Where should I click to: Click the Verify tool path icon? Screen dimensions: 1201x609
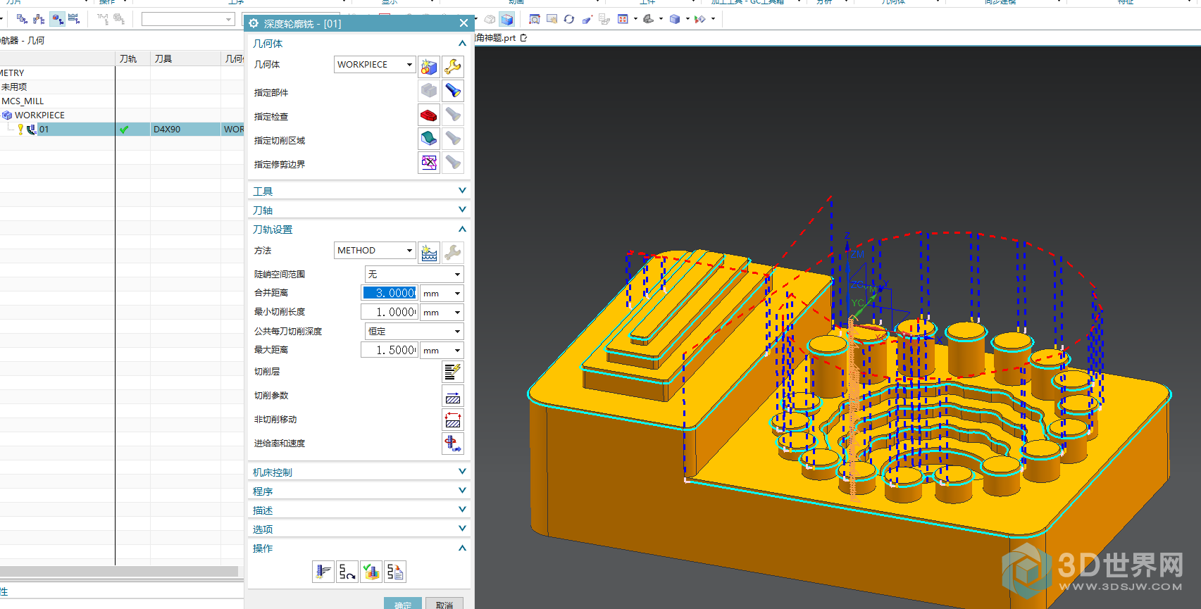pos(371,572)
